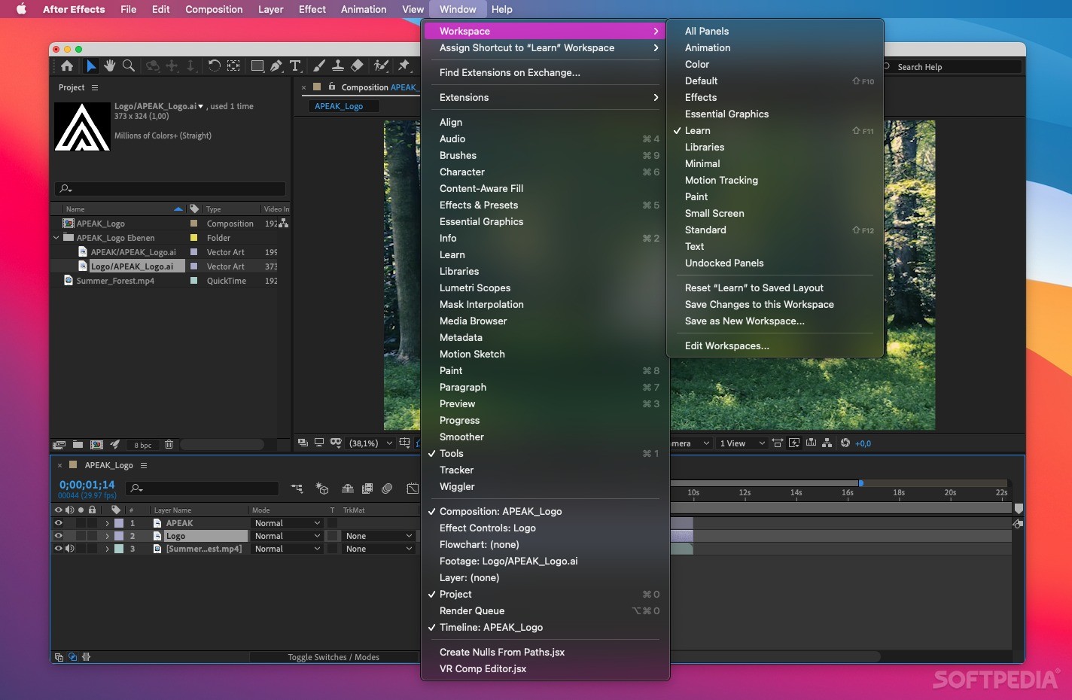
Task: Open blending mode dropdown for APEAK layer
Action: pos(287,523)
